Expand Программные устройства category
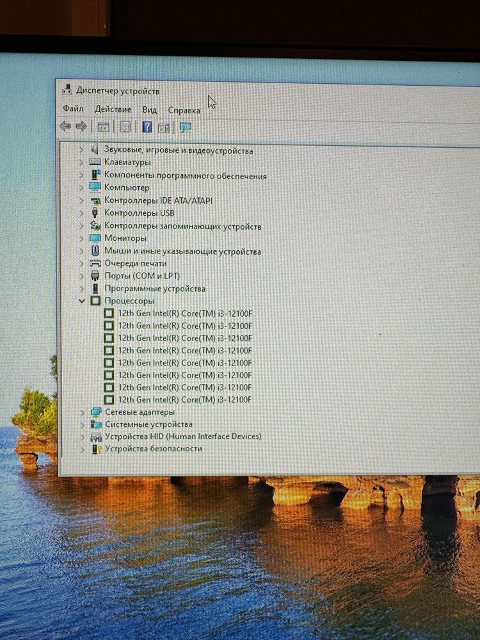Screen dimensions: 480x640 pyautogui.click(x=81, y=289)
